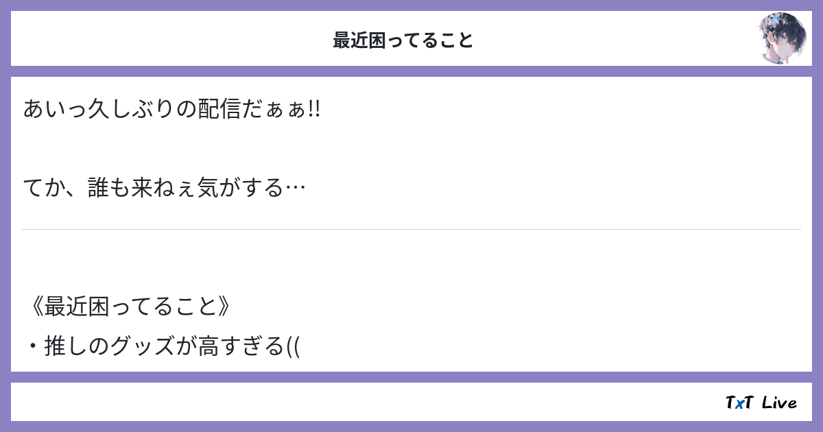Click the line あいっ久しぶりの配信だぁぁ
Viewport: 823px width, 432px height.
pyautogui.click(x=171, y=109)
